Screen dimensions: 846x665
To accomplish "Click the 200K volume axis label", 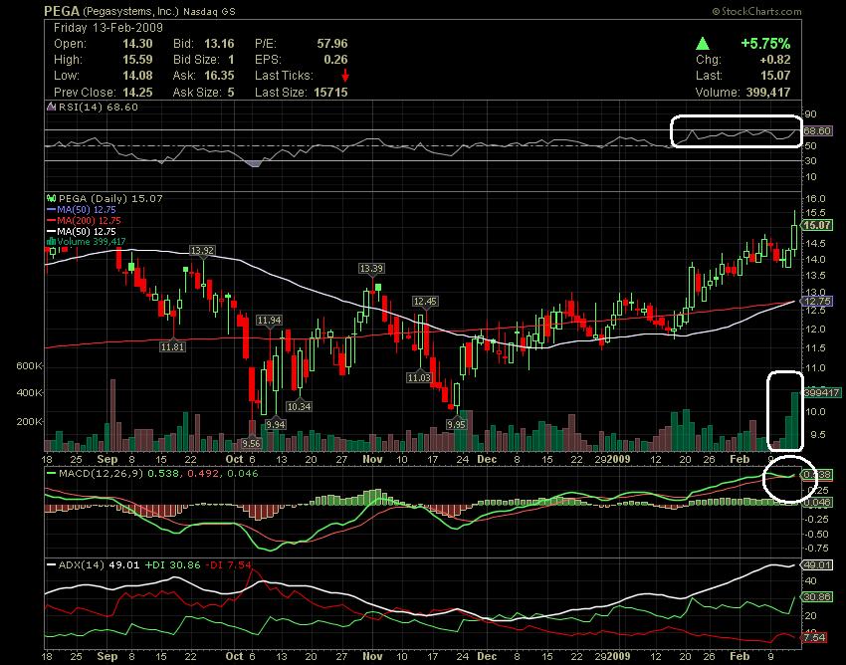I will [x=29, y=421].
